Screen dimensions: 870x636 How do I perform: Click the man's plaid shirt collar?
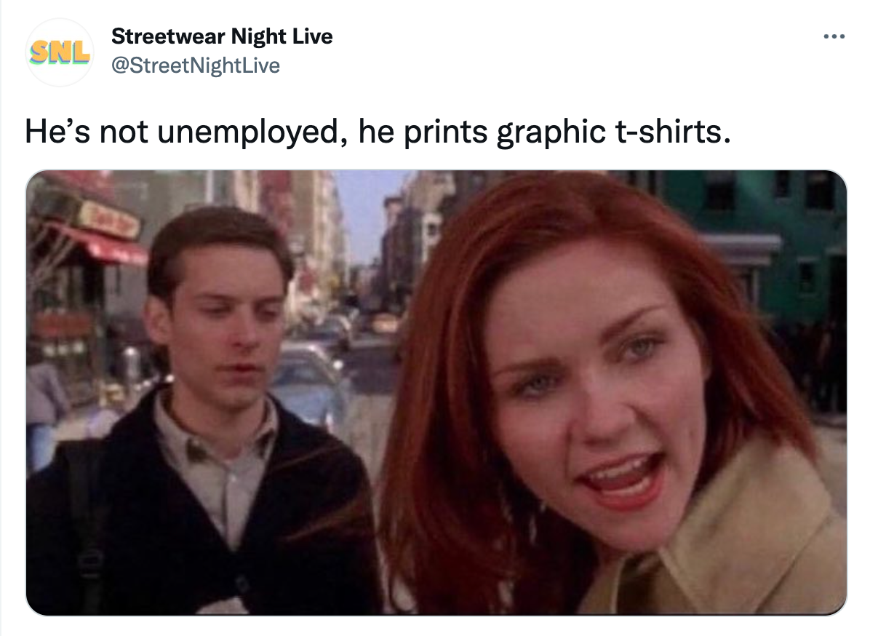coord(216,427)
